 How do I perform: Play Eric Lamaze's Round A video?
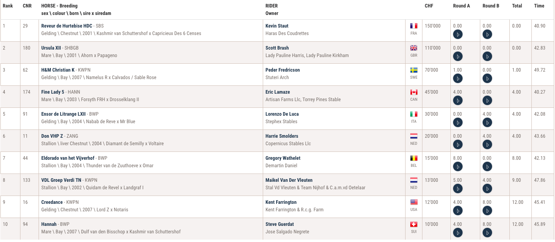(x=457, y=101)
